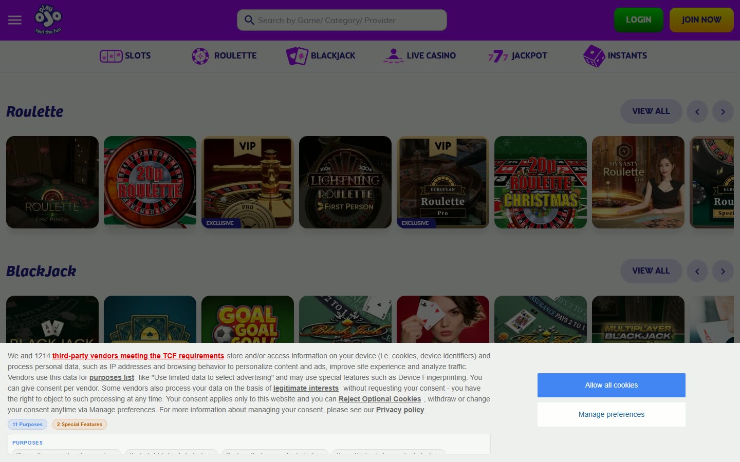
Task: Go to previous Roulette games
Action: click(697, 111)
